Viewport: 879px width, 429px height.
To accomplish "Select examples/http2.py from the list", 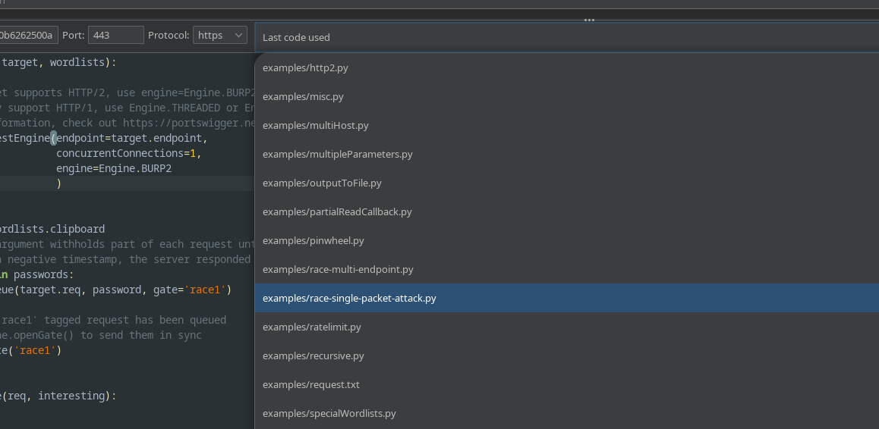I will pyautogui.click(x=305, y=67).
